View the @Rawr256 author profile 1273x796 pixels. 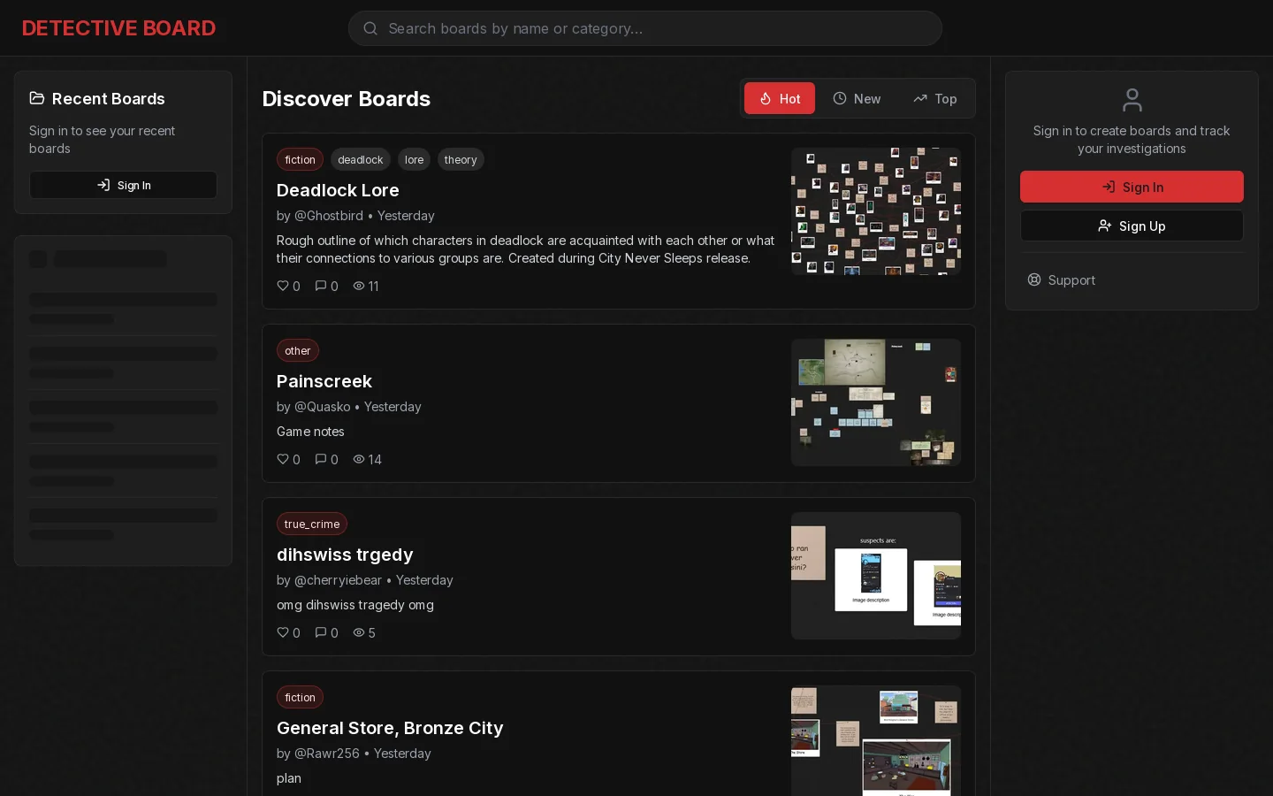coord(327,754)
